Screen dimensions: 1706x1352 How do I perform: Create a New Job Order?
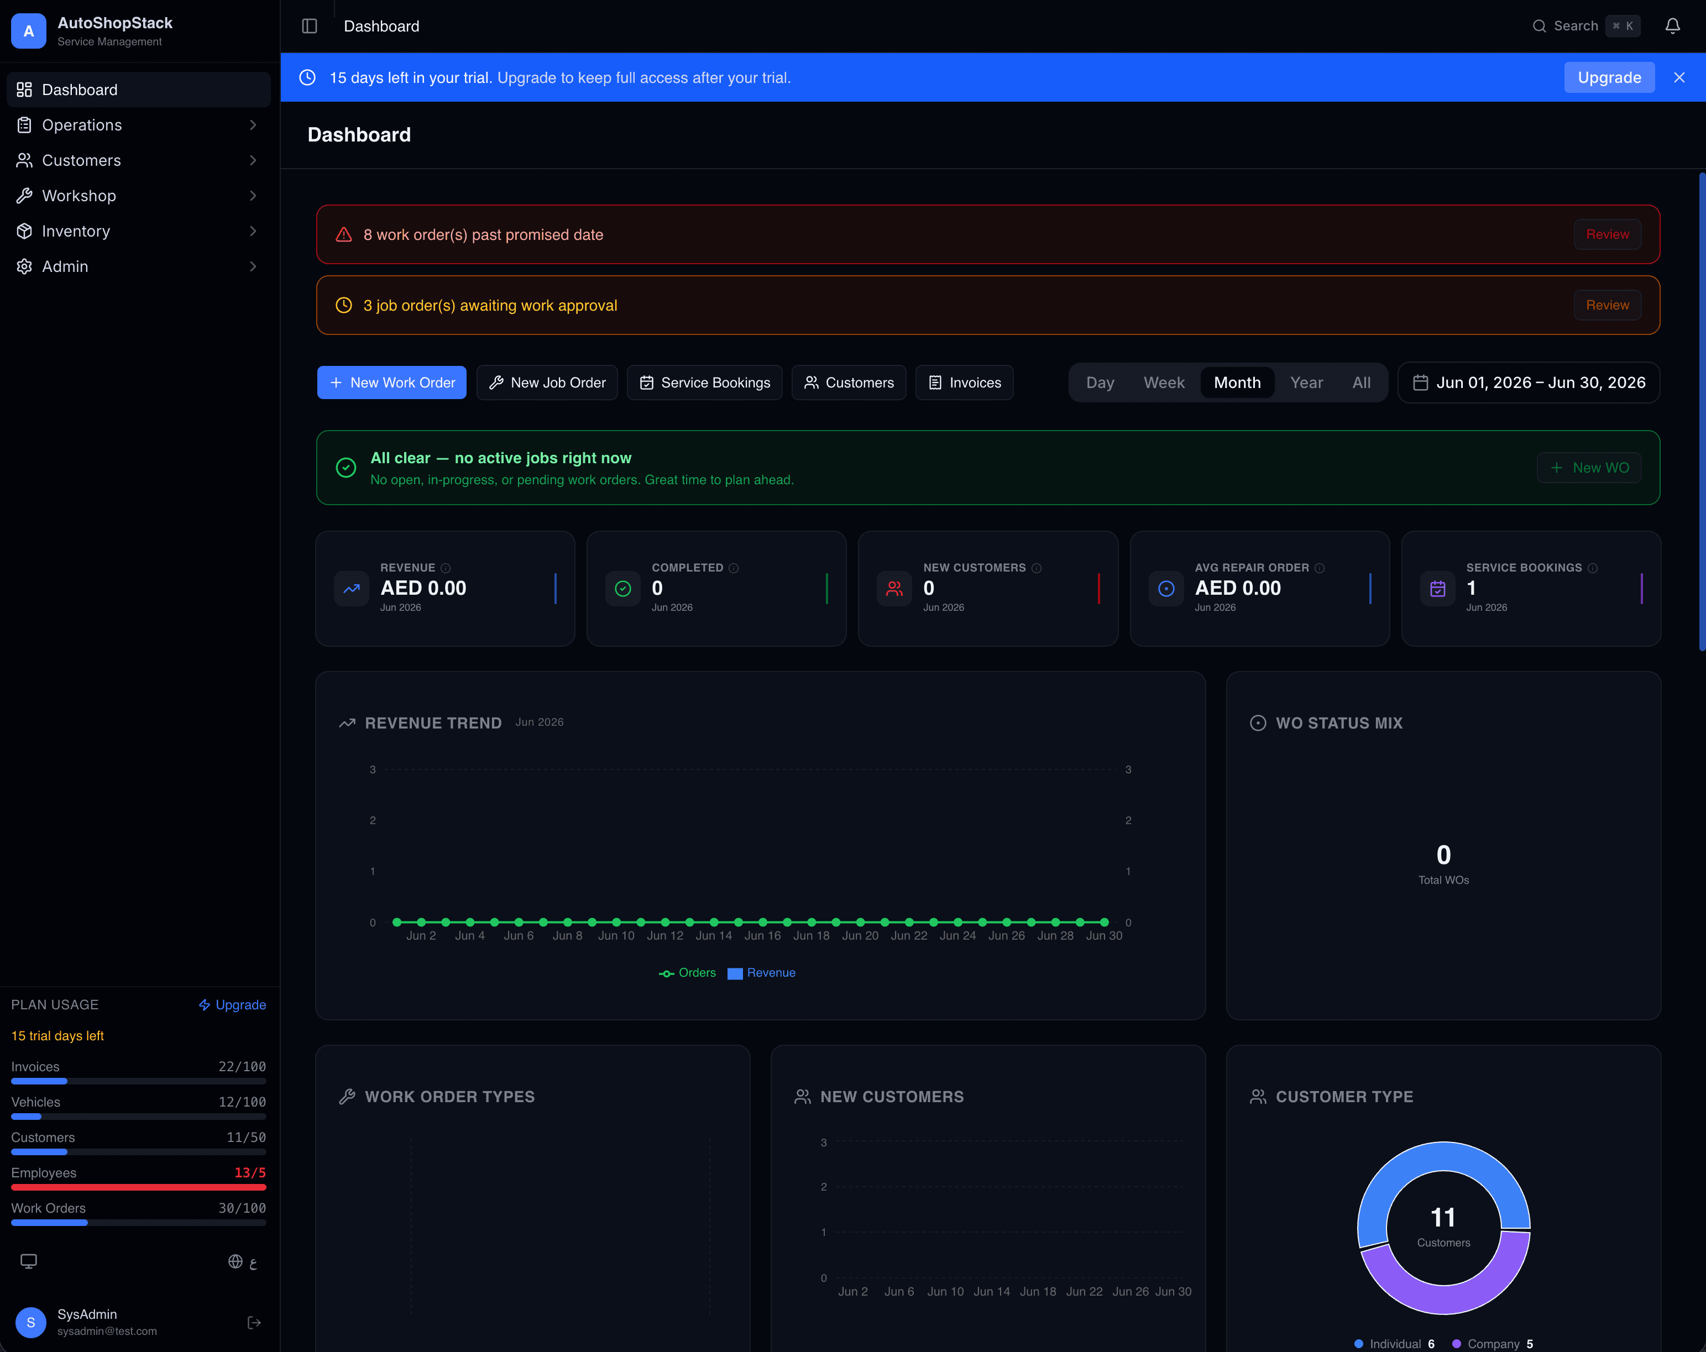[x=547, y=383]
